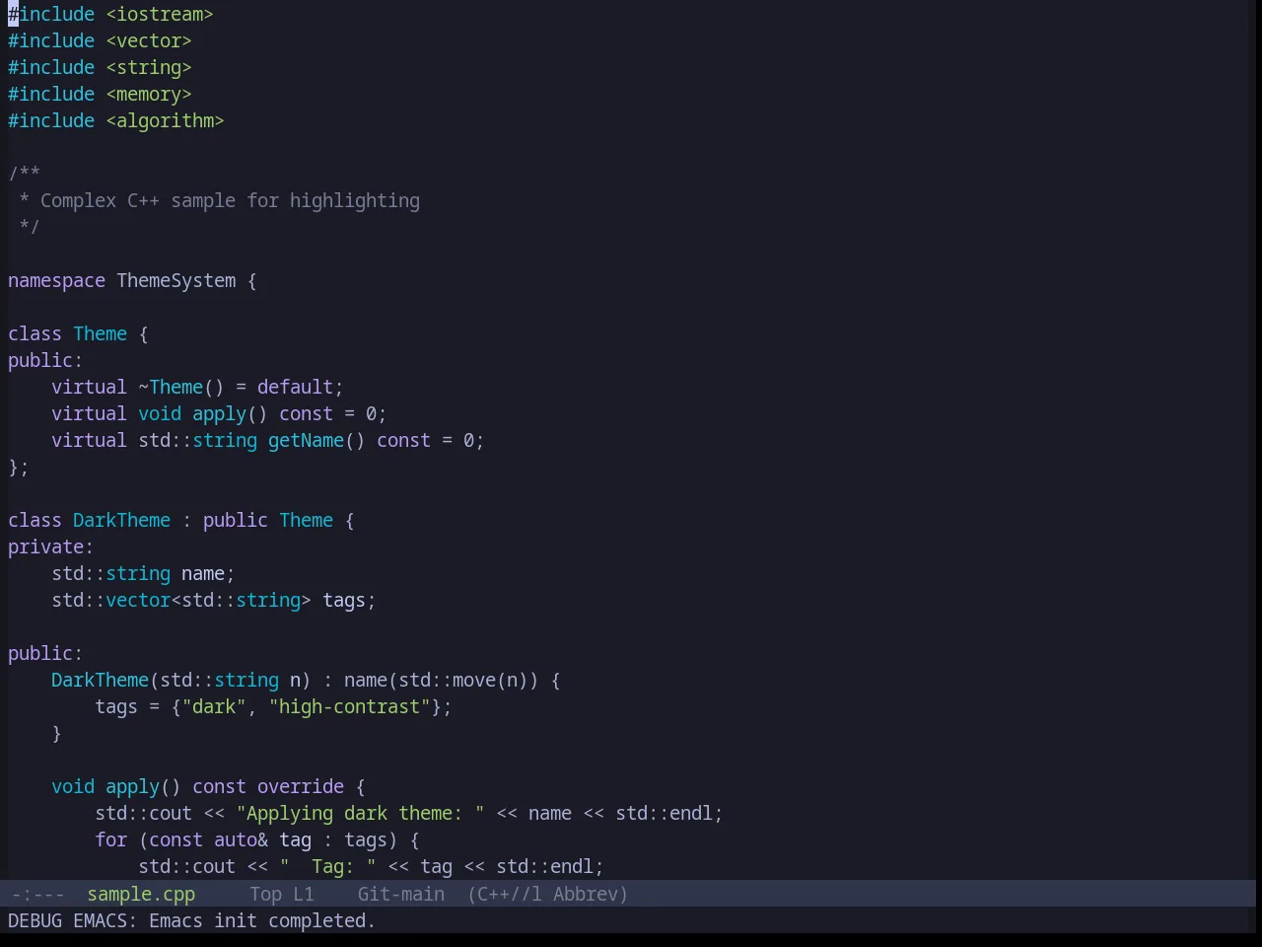Viewport: 1262px width, 947px height.
Task: Click 'Theme' base class after 'public' in DarkTheme declaration
Action: pyautogui.click(x=307, y=520)
